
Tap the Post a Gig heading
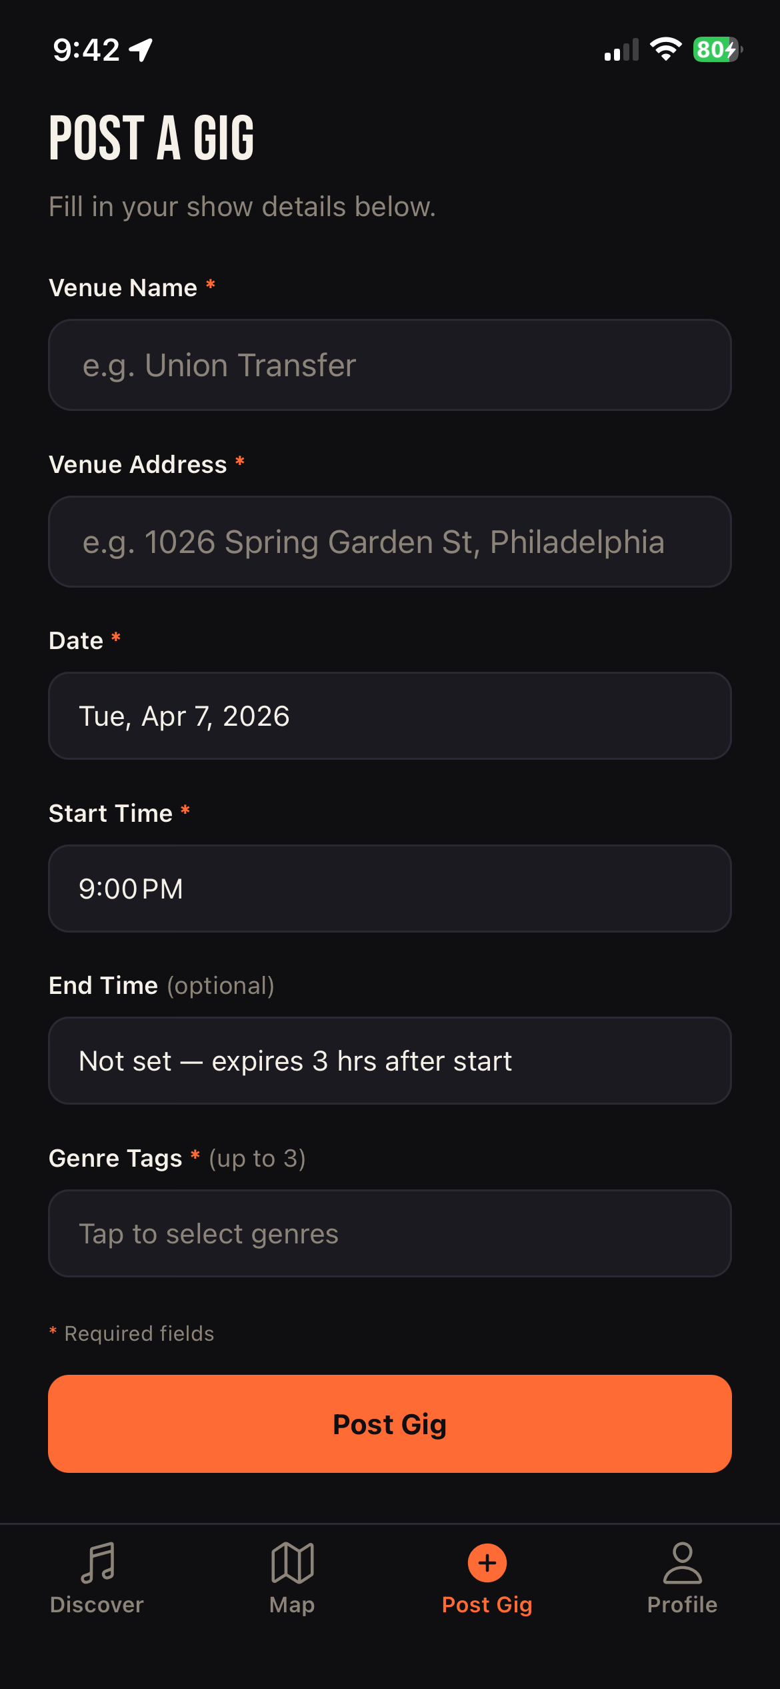point(151,137)
